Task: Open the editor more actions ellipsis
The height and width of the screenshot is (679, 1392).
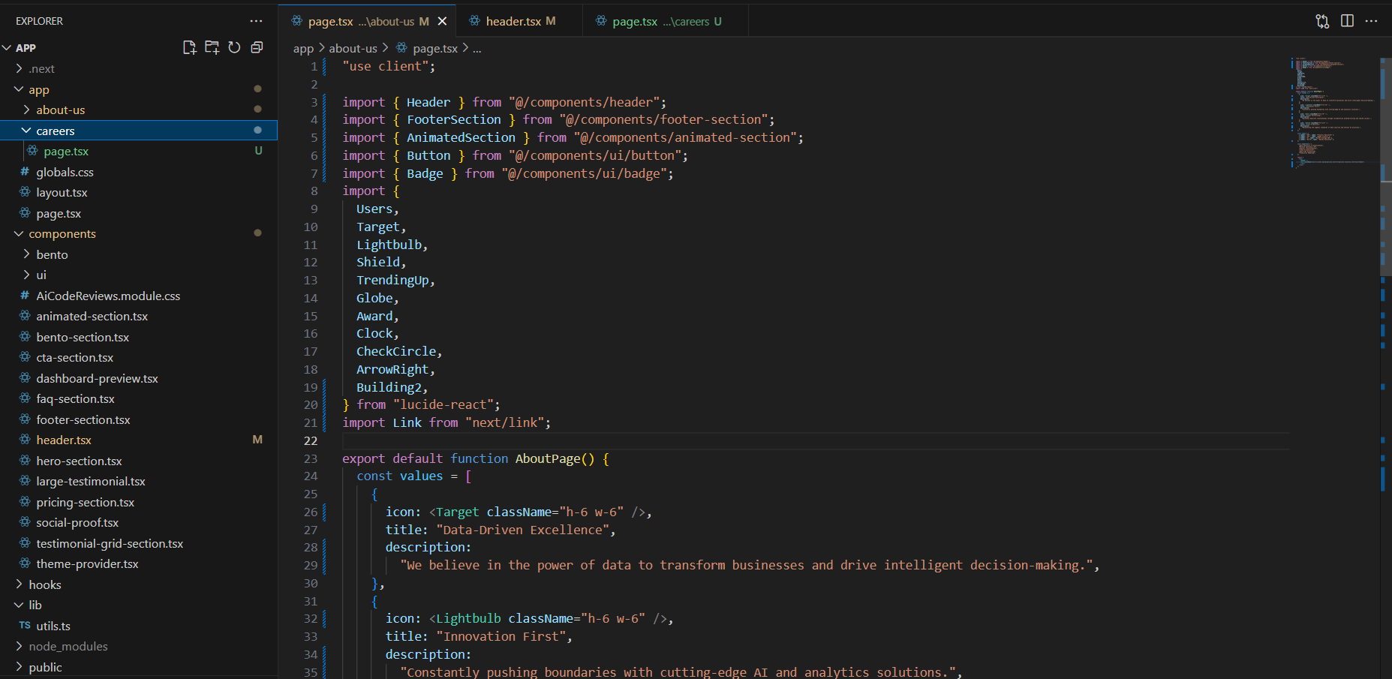Action: pos(1371,21)
